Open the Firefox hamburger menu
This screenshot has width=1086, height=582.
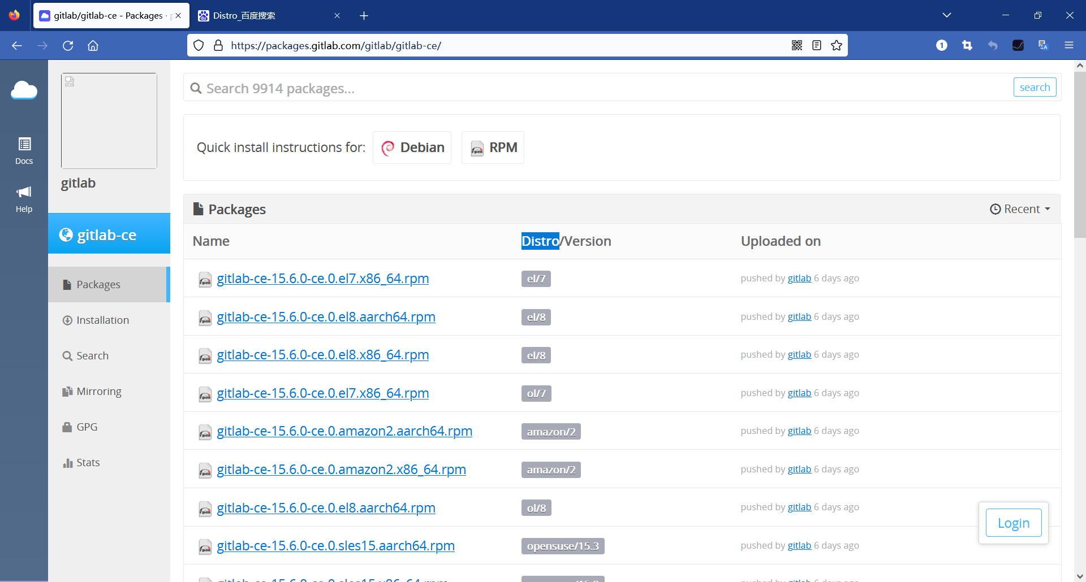tap(1068, 46)
